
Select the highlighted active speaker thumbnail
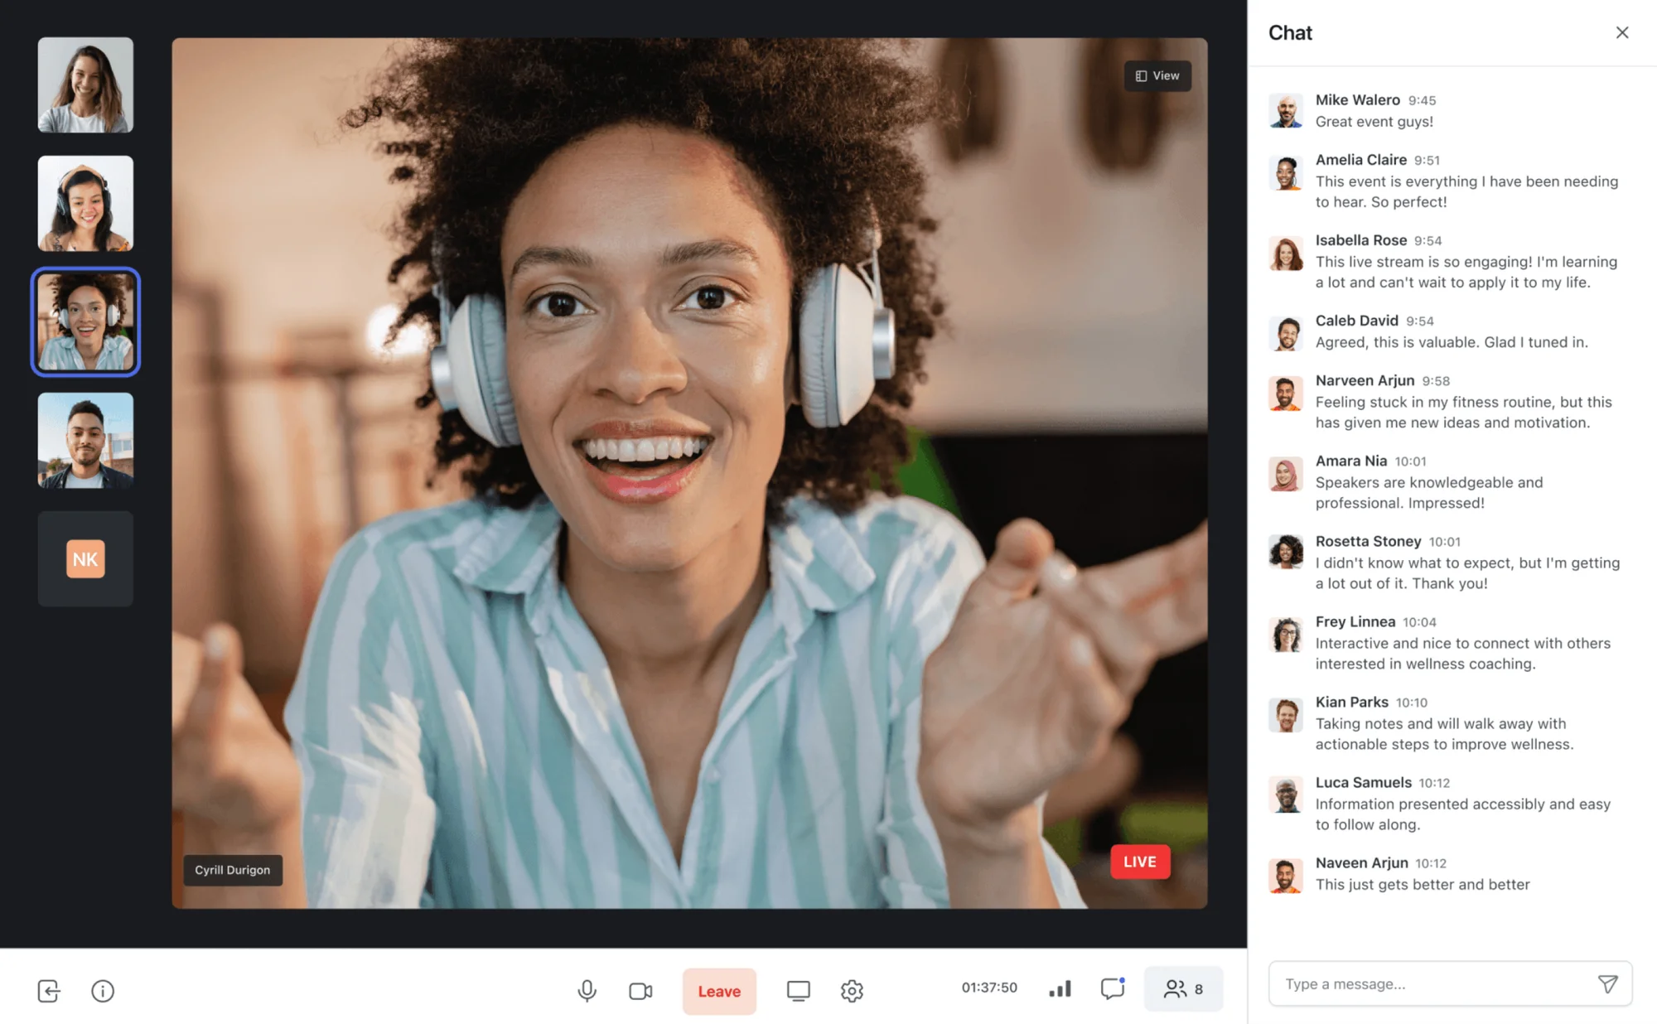point(85,321)
